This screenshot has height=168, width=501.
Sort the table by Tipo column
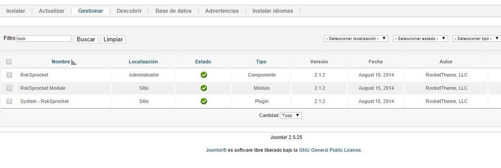pyautogui.click(x=261, y=62)
